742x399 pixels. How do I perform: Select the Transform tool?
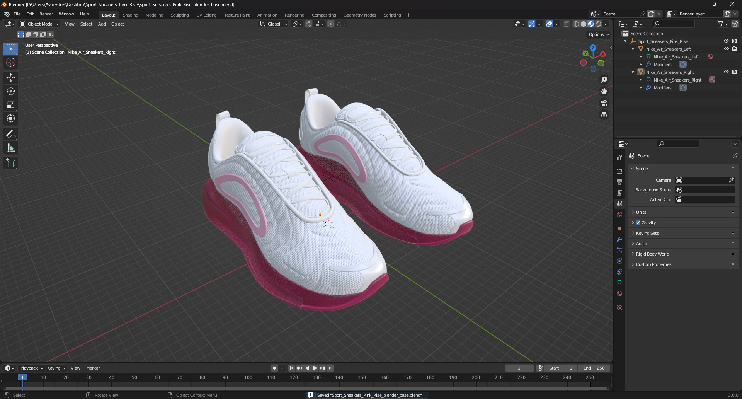[11, 118]
